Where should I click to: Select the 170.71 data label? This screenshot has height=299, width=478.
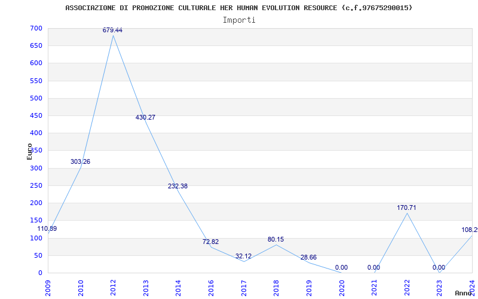(x=406, y=208)
